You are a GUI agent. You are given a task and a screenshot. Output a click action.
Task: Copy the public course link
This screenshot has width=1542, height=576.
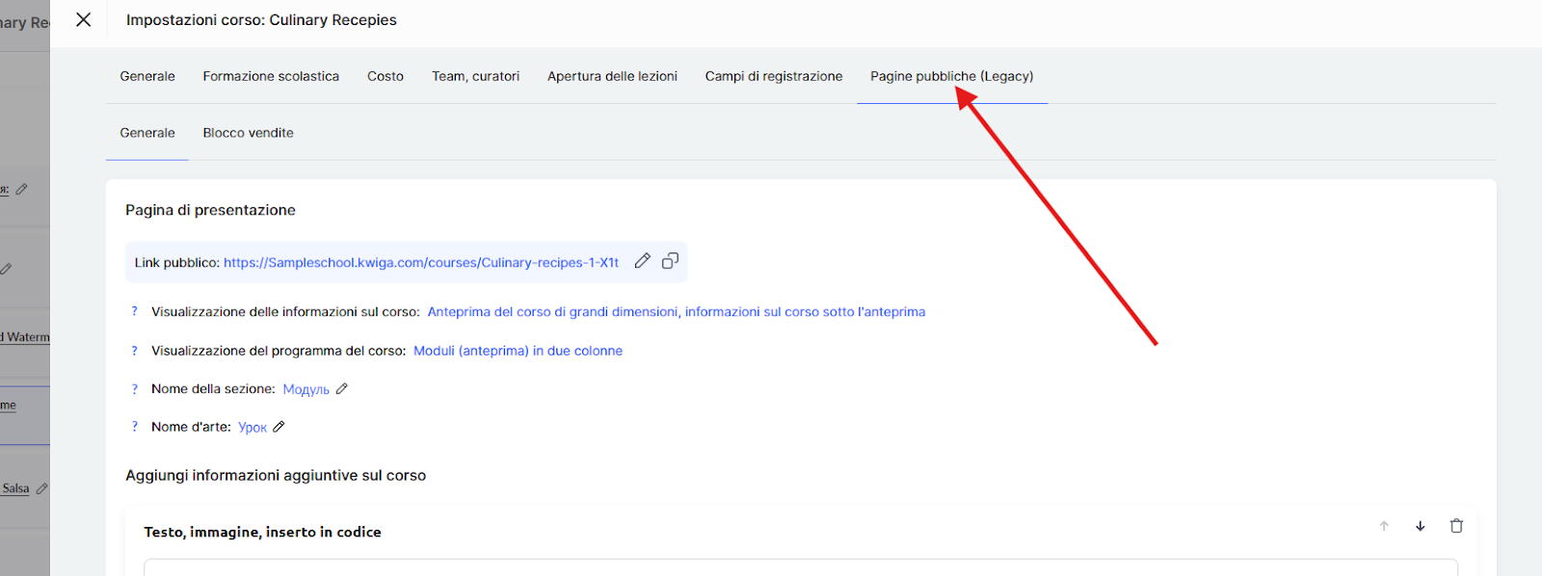click(x=671, y=261)
